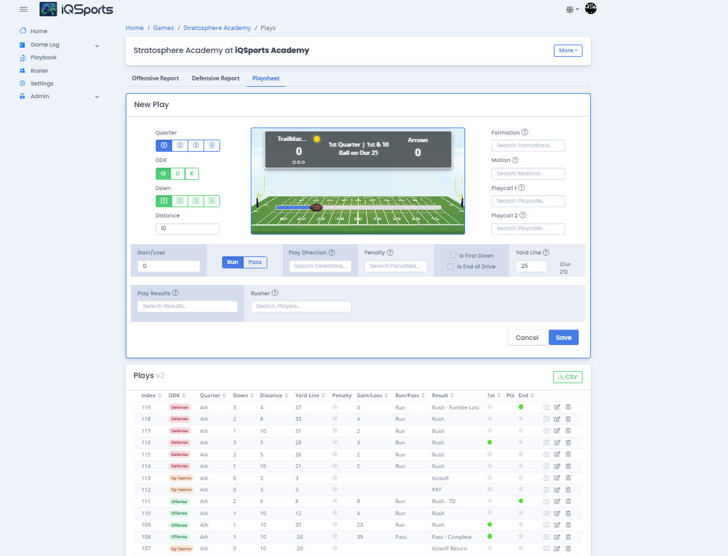Switch play type to Pass
This screenshot has width=728, height=556.
pos(255,262)
